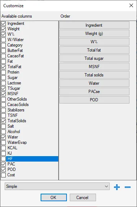The image size is (137, 207).
Task: Enable the Alcohol column checkbox
Action: (x=4, y=132)
